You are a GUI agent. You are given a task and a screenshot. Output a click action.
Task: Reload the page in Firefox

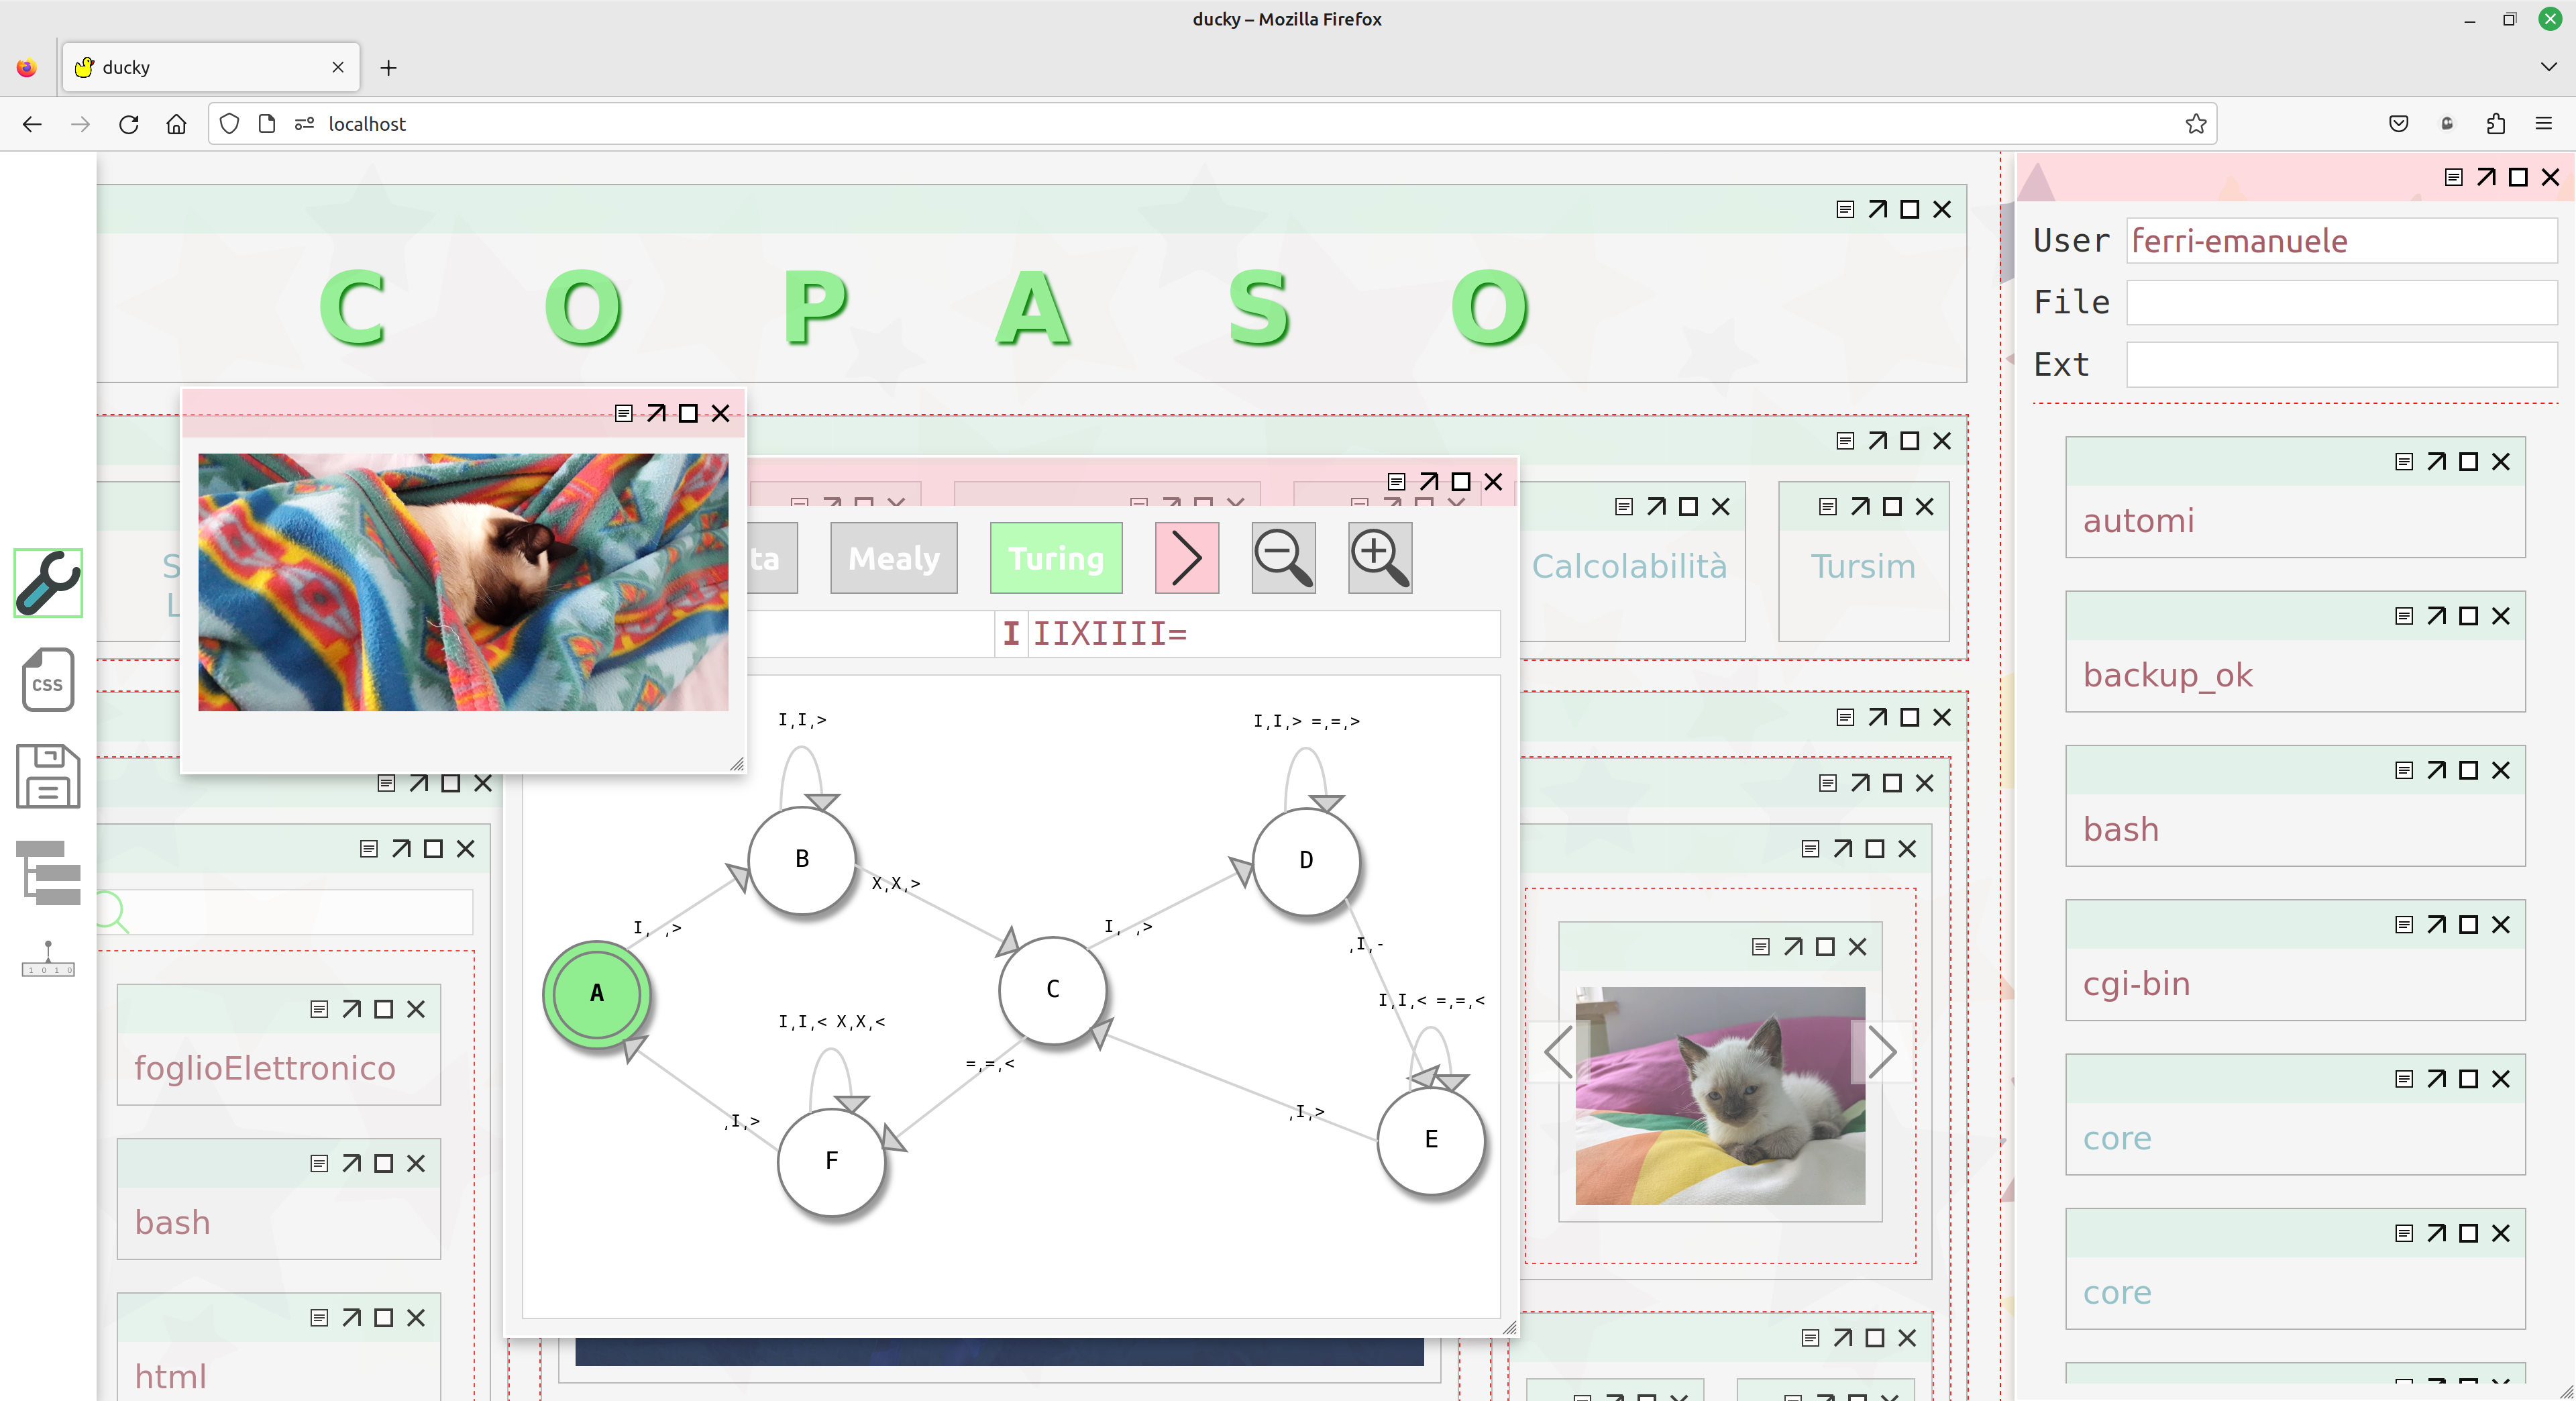(128, 124)
